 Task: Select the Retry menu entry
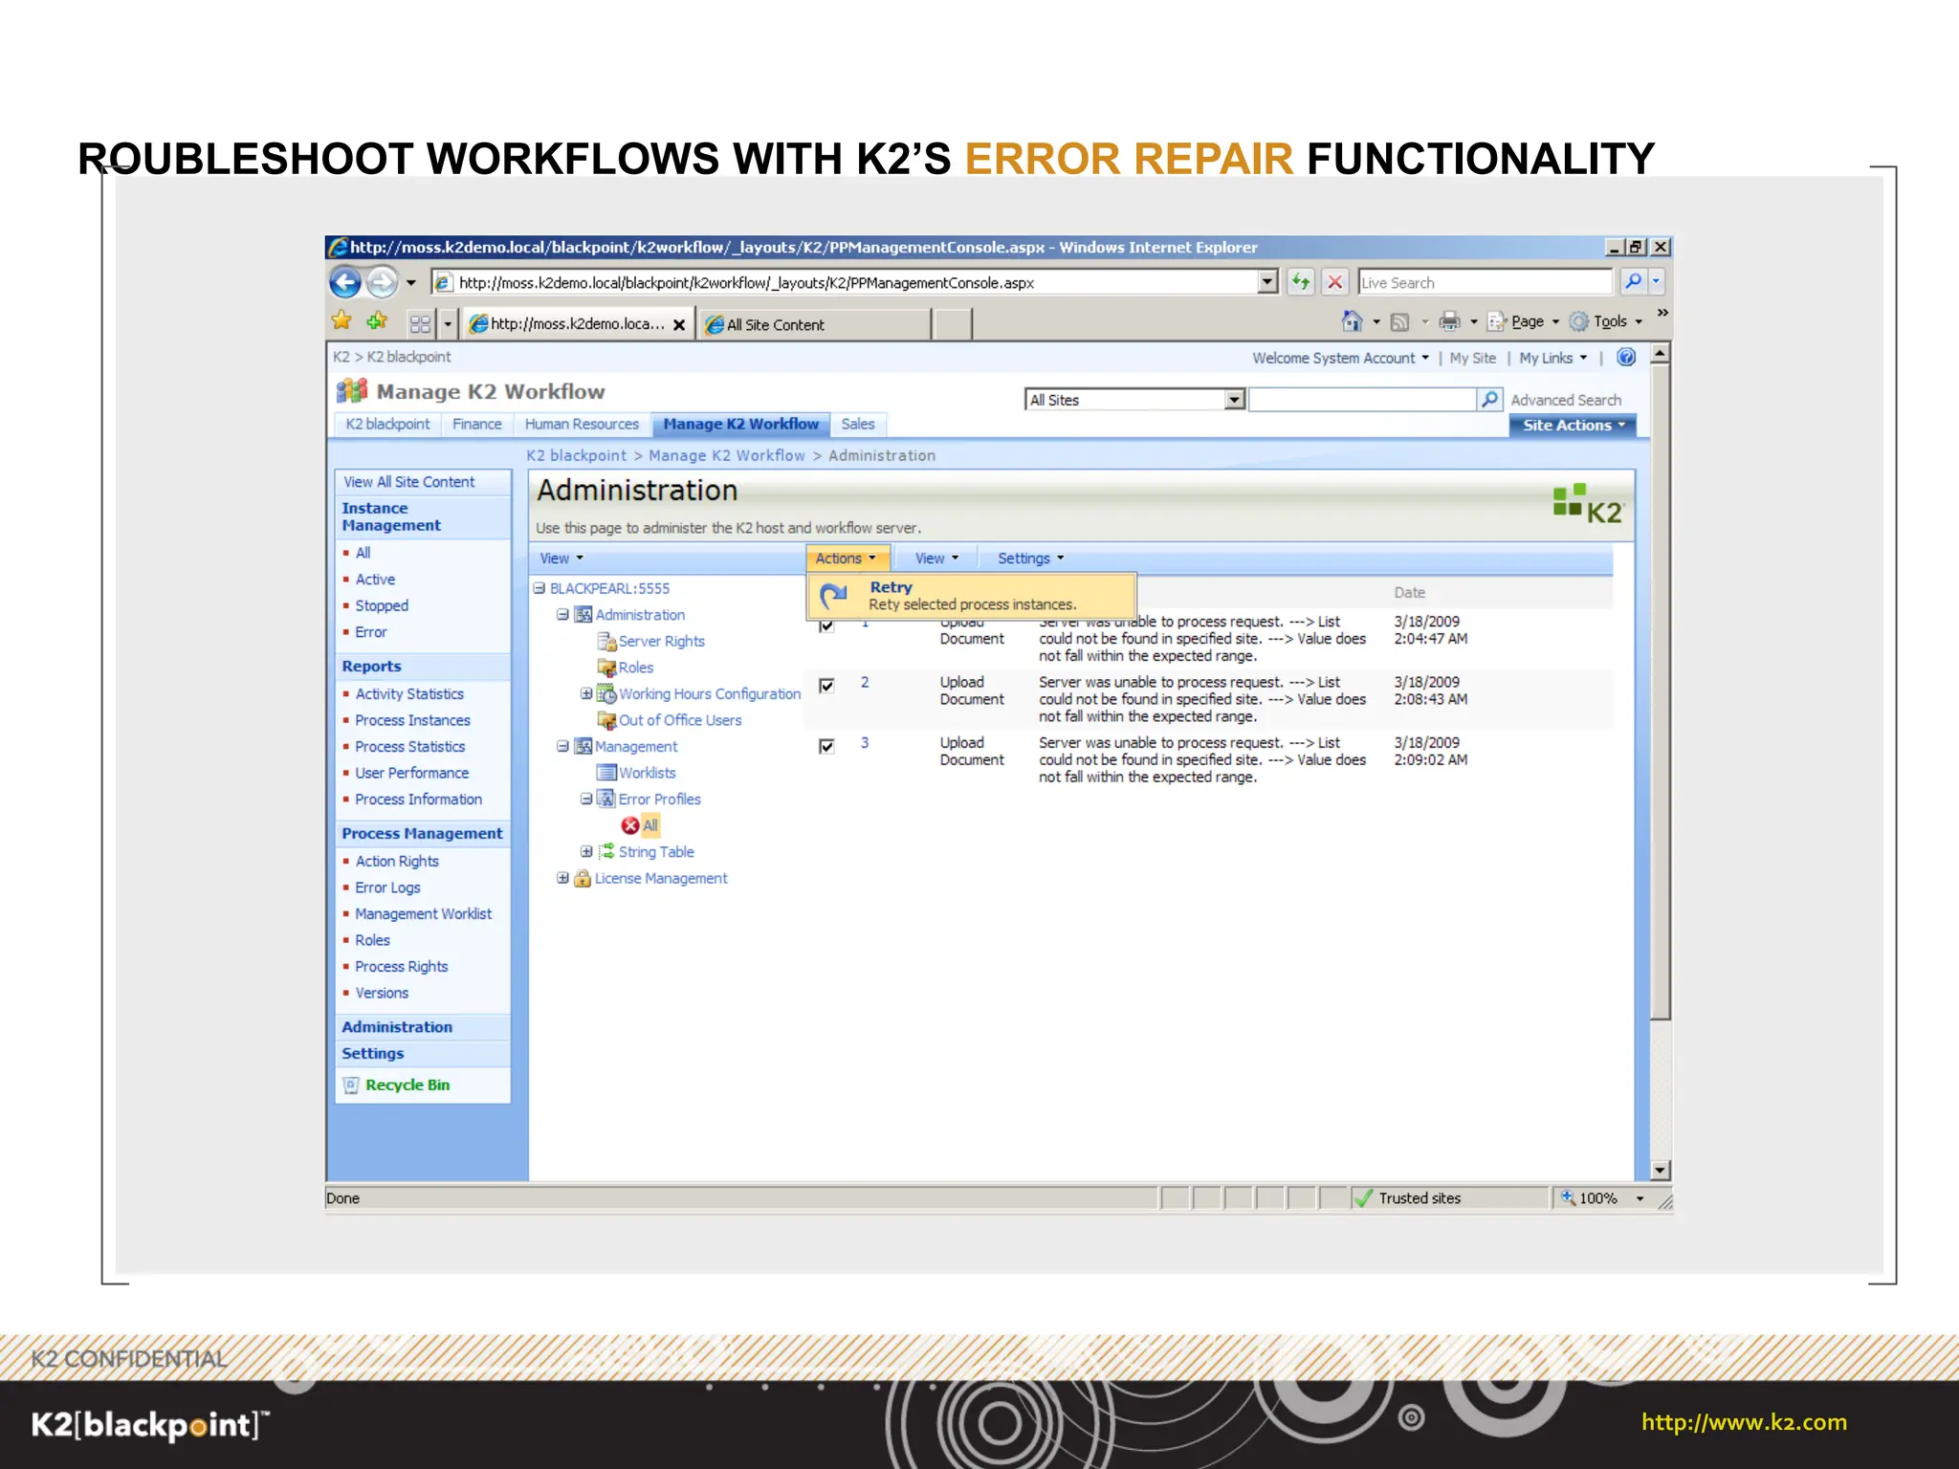coord(972,596)
